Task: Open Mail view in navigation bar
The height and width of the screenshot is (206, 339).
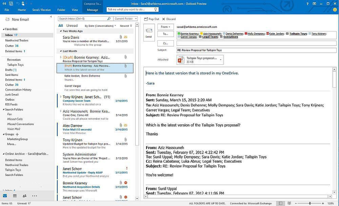Action: point(5,196)
